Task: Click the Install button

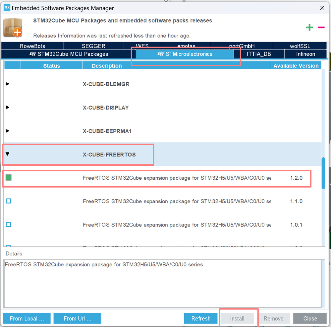Action: (237, 318)
